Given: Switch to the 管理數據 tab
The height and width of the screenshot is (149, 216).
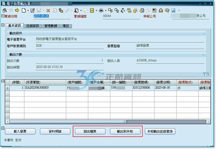Looking at the screenshot, I should tap(51, 26).
